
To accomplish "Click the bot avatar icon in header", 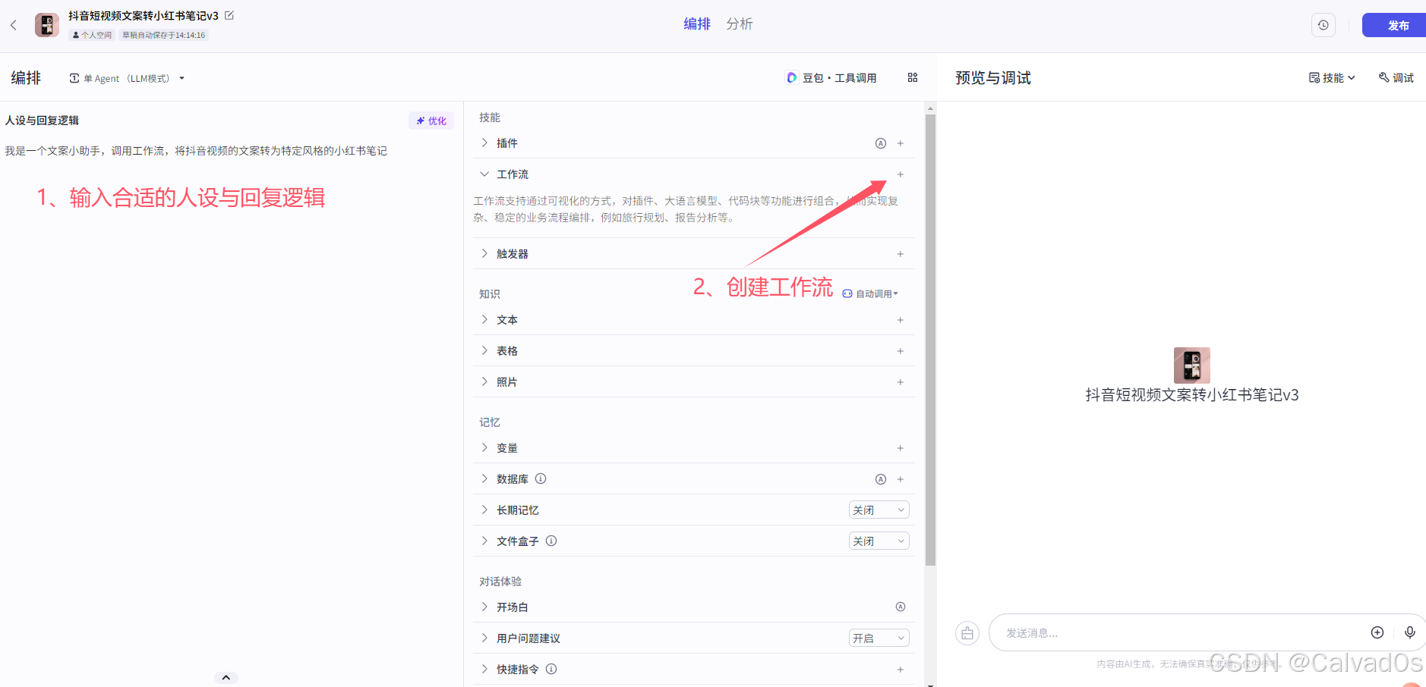I will 47,25.
